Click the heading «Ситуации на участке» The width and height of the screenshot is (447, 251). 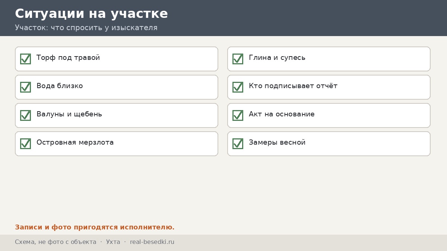pyautogui.click(x=91, y=14)
